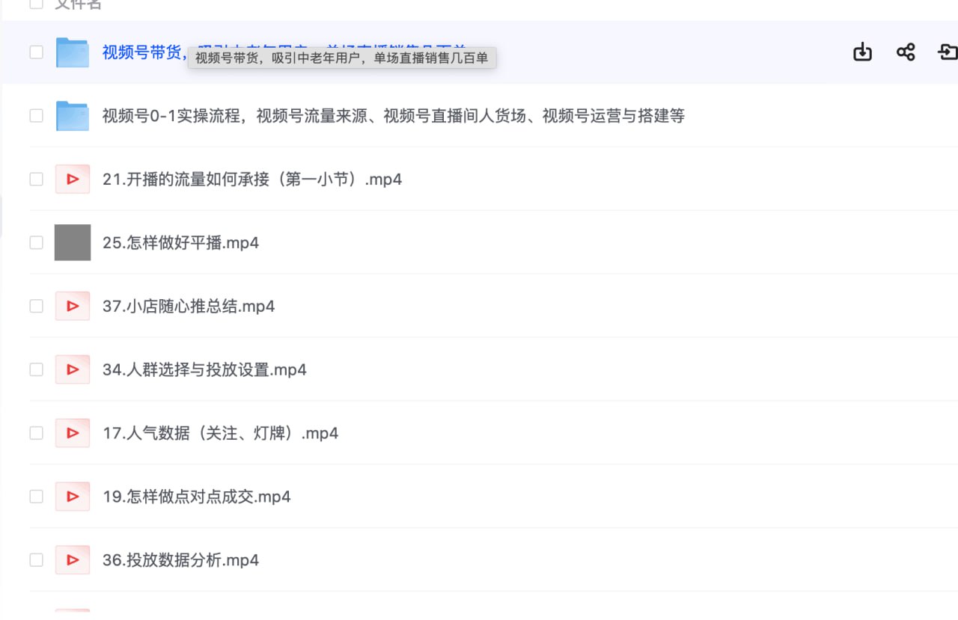
Task: Click the play icon of 17.人气数据（关注、灯牌）
Action: point(72,432)
